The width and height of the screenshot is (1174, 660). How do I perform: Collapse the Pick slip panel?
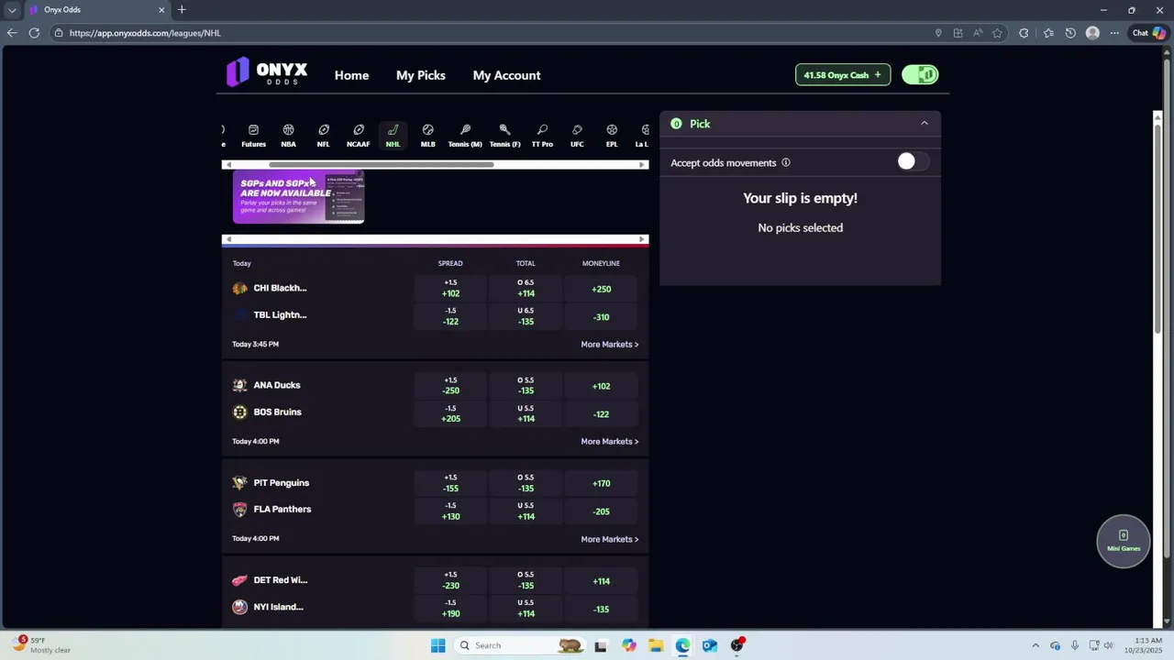(x=924, y=124)
